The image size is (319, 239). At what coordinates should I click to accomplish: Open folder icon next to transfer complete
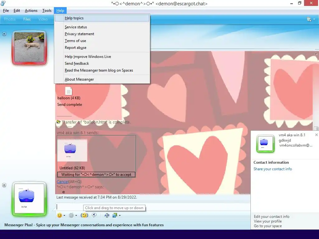point(59,122)
